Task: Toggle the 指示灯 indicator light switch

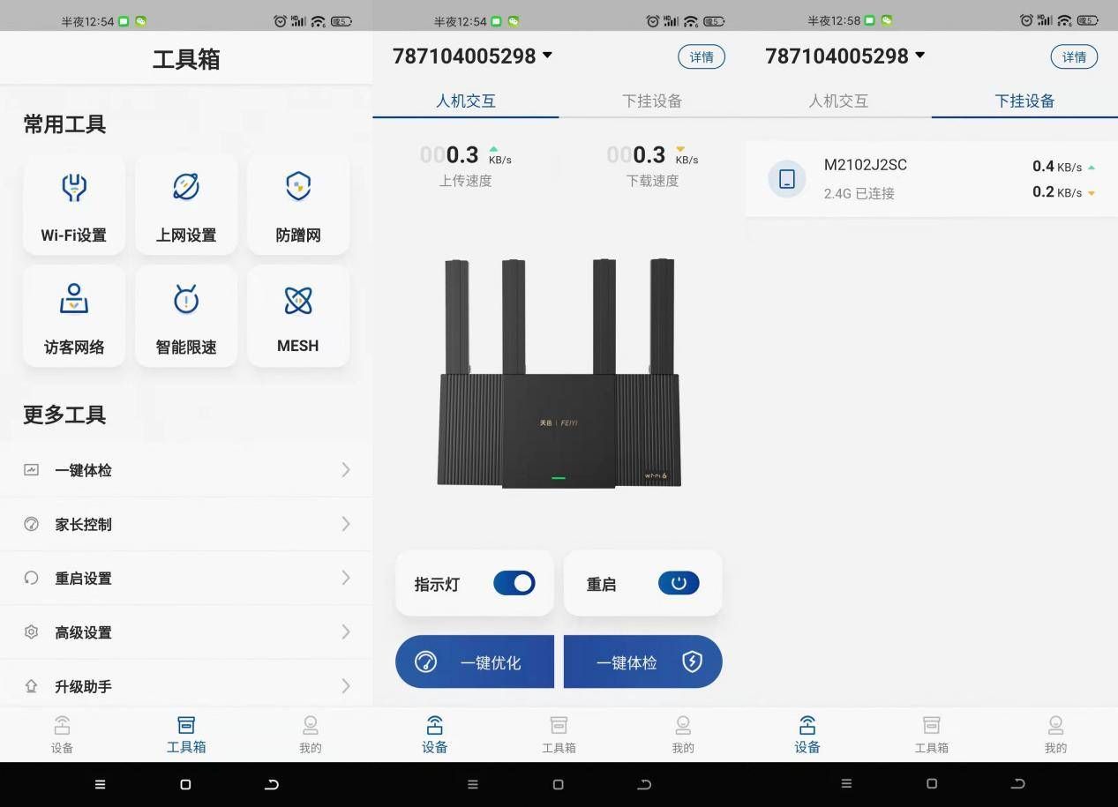Action: (x=514, y=583)
